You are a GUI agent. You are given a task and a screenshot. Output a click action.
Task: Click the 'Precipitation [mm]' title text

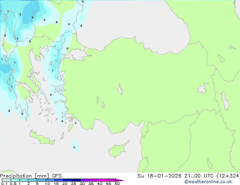pyautogui.click(x=25, y=176)
